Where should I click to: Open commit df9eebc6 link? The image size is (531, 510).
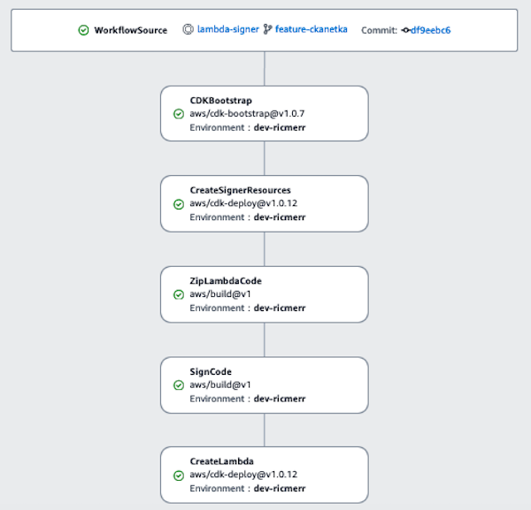click(x=431, y=30)
